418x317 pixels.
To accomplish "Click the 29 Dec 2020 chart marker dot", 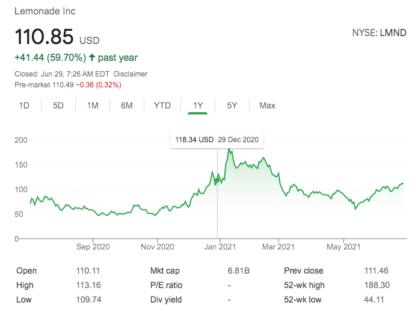I will coord(217,180).
